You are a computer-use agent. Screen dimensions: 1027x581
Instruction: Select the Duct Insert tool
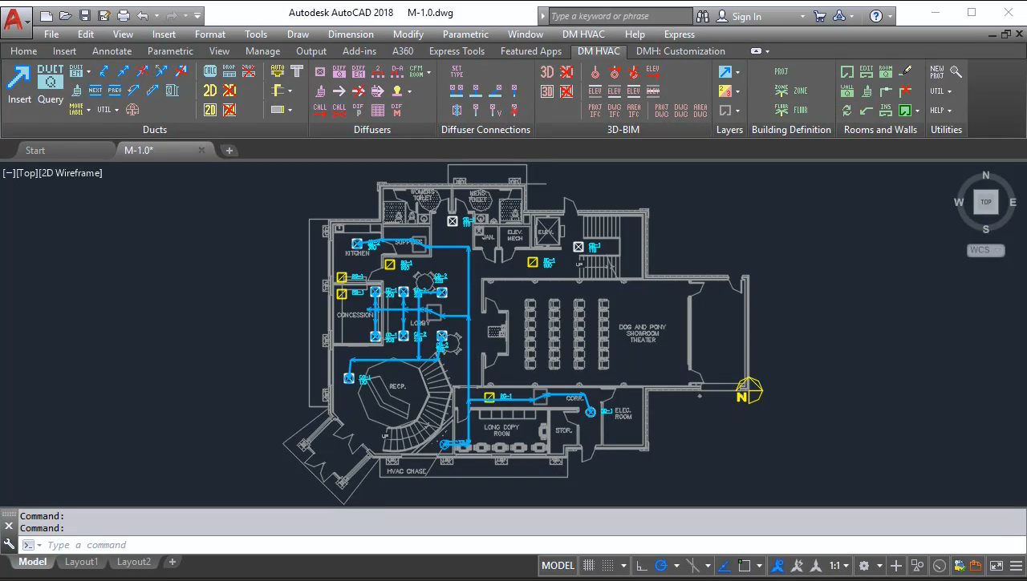(18, 84)
